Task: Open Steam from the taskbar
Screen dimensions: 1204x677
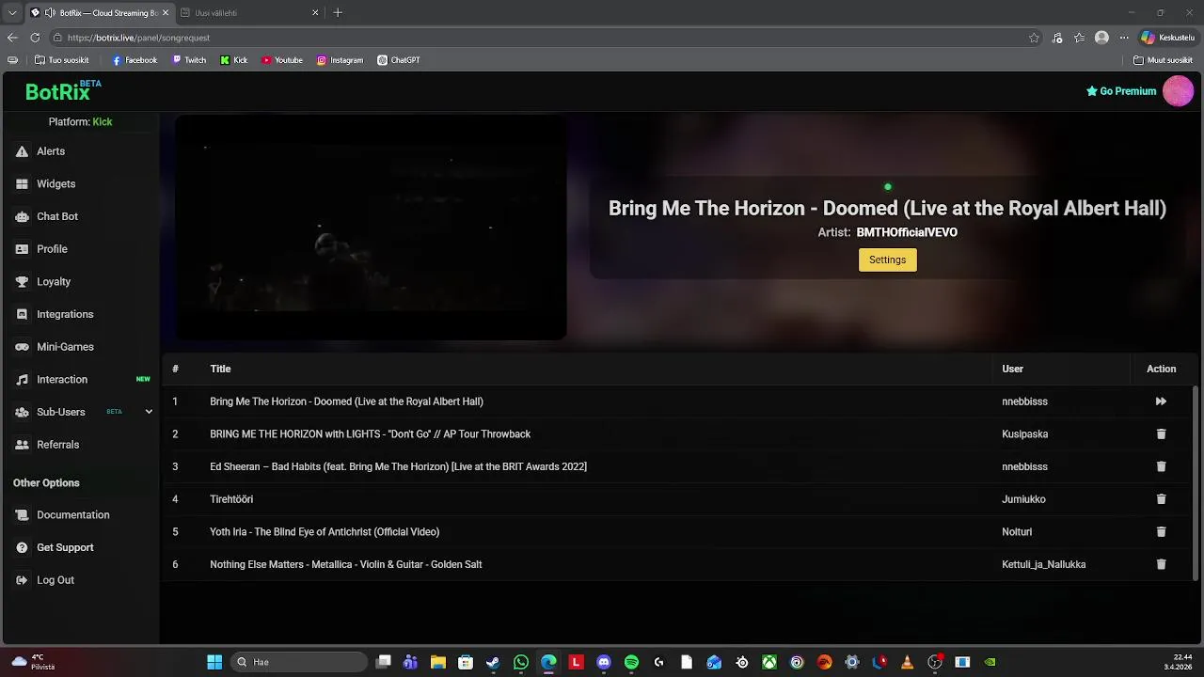Action: [x=493, y=662]
